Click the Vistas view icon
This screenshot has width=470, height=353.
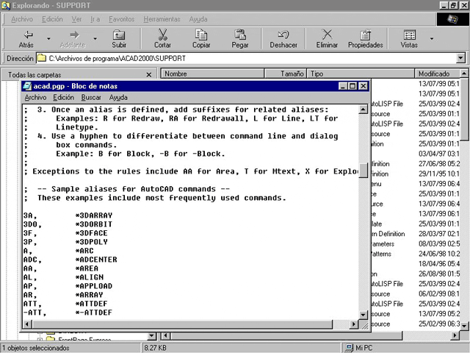(x=409, y=35)
